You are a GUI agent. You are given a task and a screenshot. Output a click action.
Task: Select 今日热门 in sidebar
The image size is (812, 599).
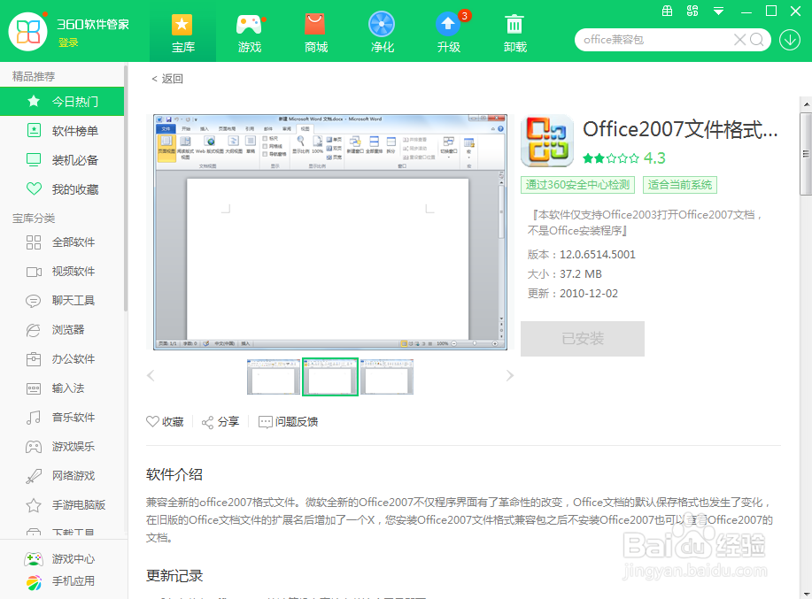[62, 102]
